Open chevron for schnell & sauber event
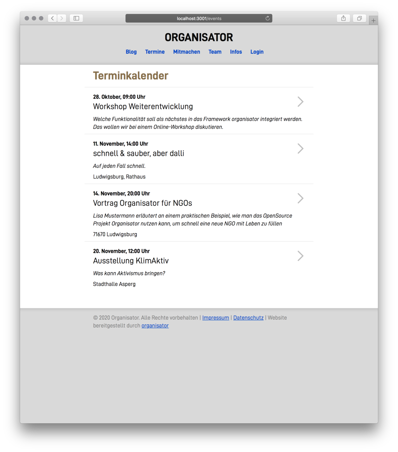The height and width of the screenshot is (452, 398). (300, 149)
